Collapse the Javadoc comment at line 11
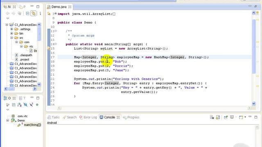This screenshot has width=262, height=147. 56,31
